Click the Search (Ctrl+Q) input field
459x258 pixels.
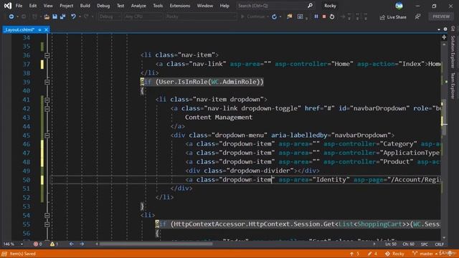pos(271,6)
